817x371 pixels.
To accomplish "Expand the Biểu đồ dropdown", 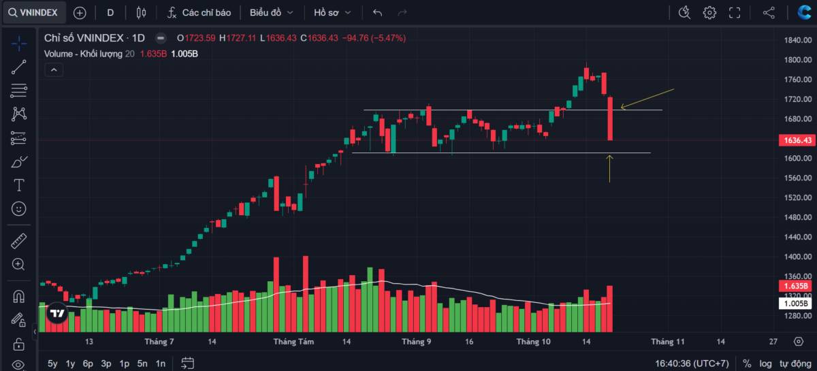I will coord(271,12).
